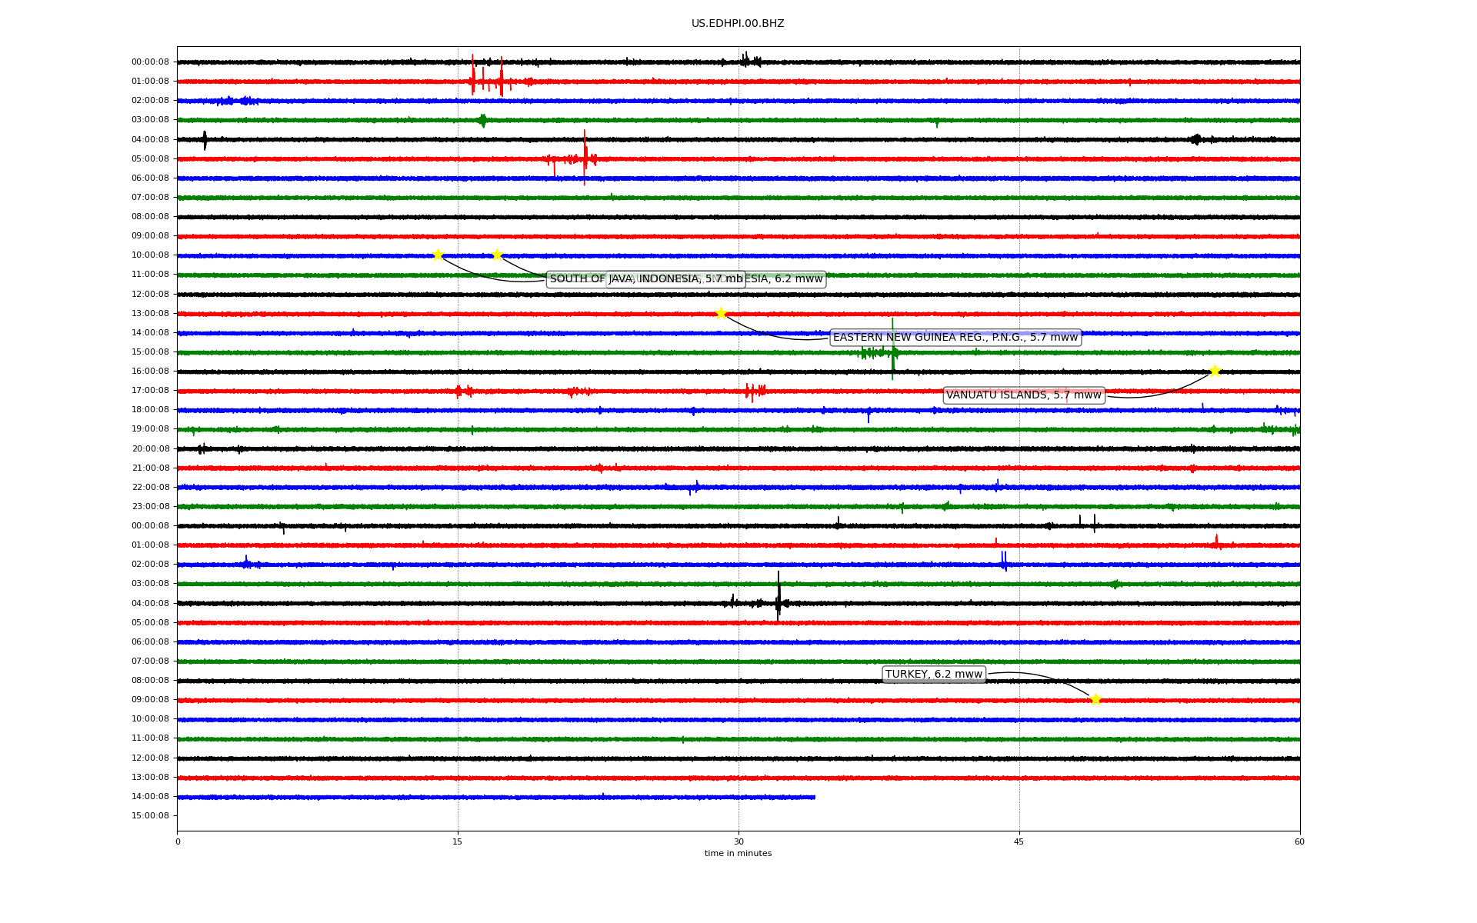Viewport: 1477px width, 923px height.
Task: Click the 0 tick label on time axis
Action: [178, 841]
